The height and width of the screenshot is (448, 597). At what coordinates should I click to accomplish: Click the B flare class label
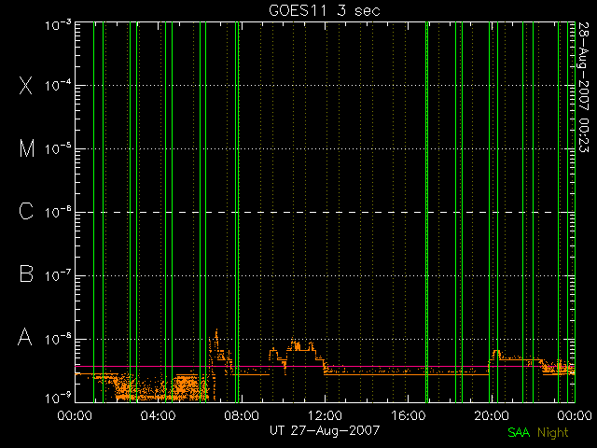pos(26,273)
